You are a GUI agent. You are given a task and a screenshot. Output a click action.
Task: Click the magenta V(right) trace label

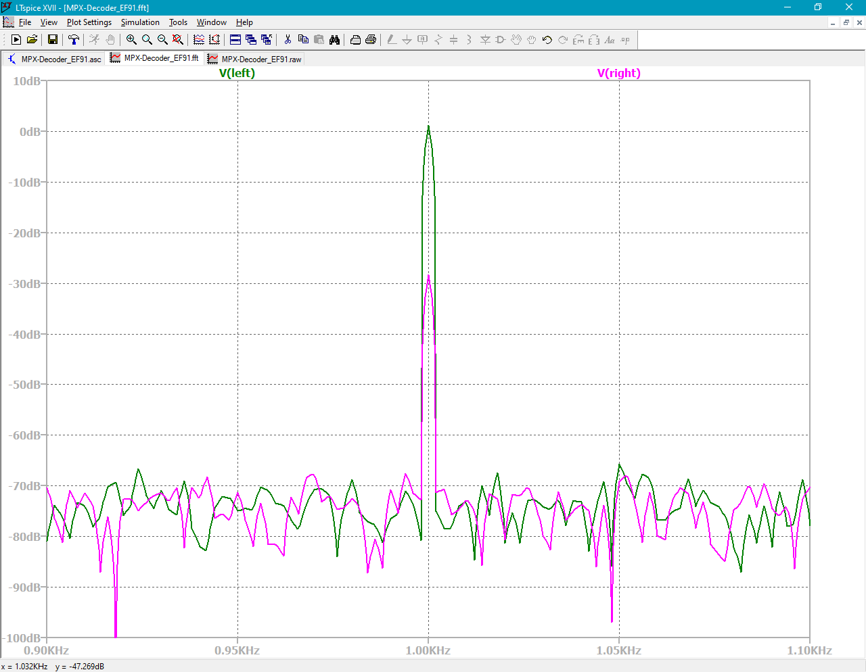click(x=618, y=73)
